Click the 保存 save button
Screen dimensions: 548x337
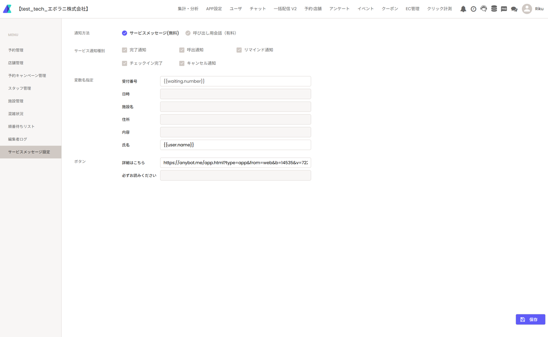(530, 319)
